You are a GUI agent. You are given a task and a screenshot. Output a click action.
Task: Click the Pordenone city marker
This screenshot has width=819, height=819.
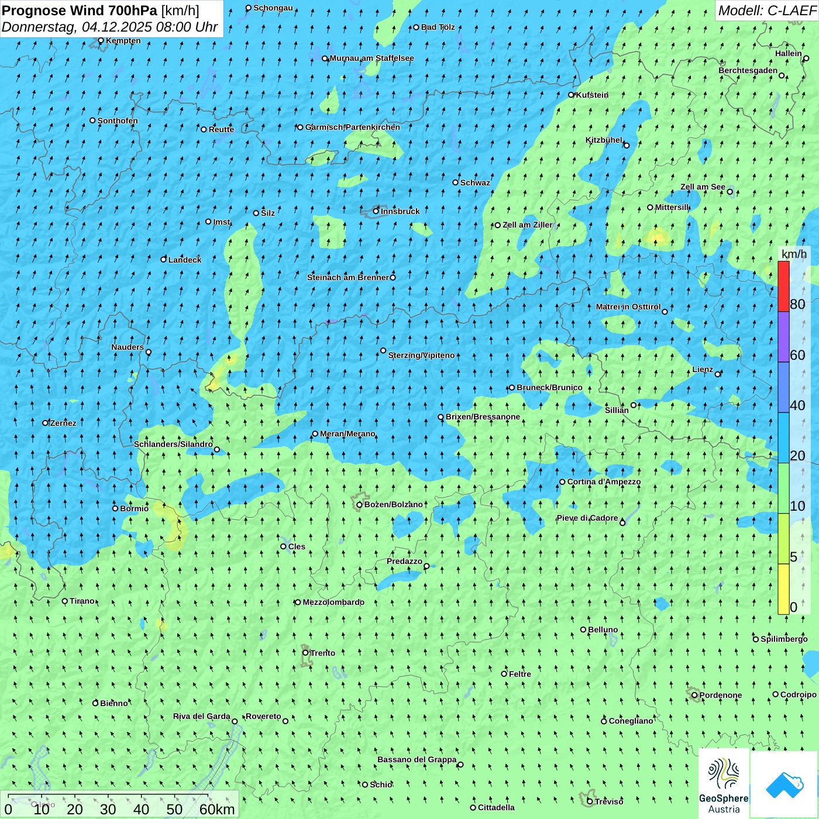coord(694,695)
